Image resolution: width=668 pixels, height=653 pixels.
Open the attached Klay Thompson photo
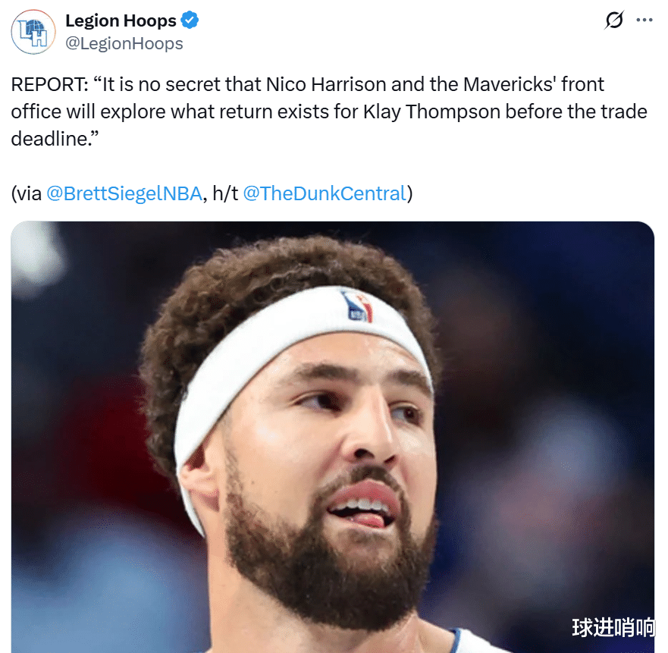332,437
